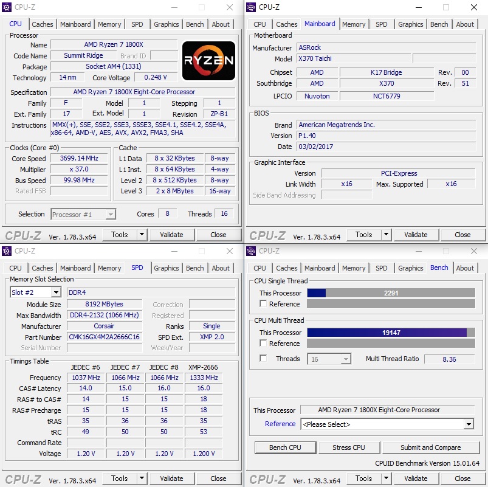The width and height of the screenshot is (488, 487).
Task: Open About tab in the Bench window
Action: point(465,268)
